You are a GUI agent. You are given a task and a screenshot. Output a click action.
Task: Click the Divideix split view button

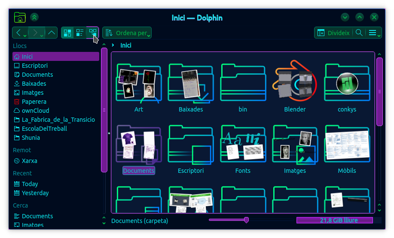(333, 33)
